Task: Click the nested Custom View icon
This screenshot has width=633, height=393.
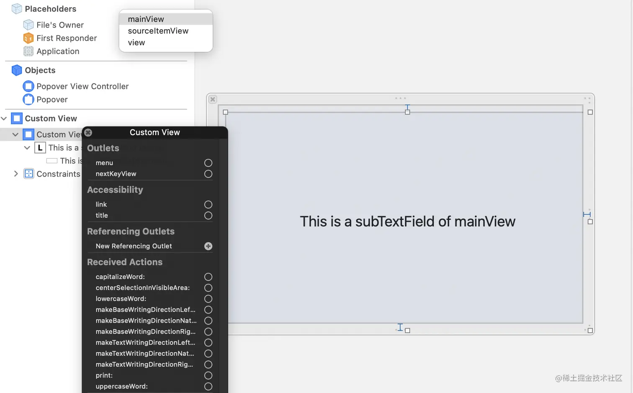Action: 28,134
